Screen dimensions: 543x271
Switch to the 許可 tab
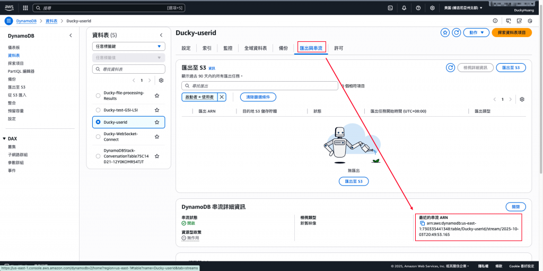click(x=339, y=48)
